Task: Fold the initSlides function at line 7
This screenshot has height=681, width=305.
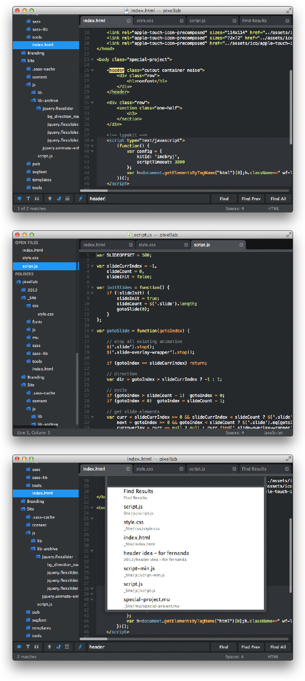Action: pos(92,288)
